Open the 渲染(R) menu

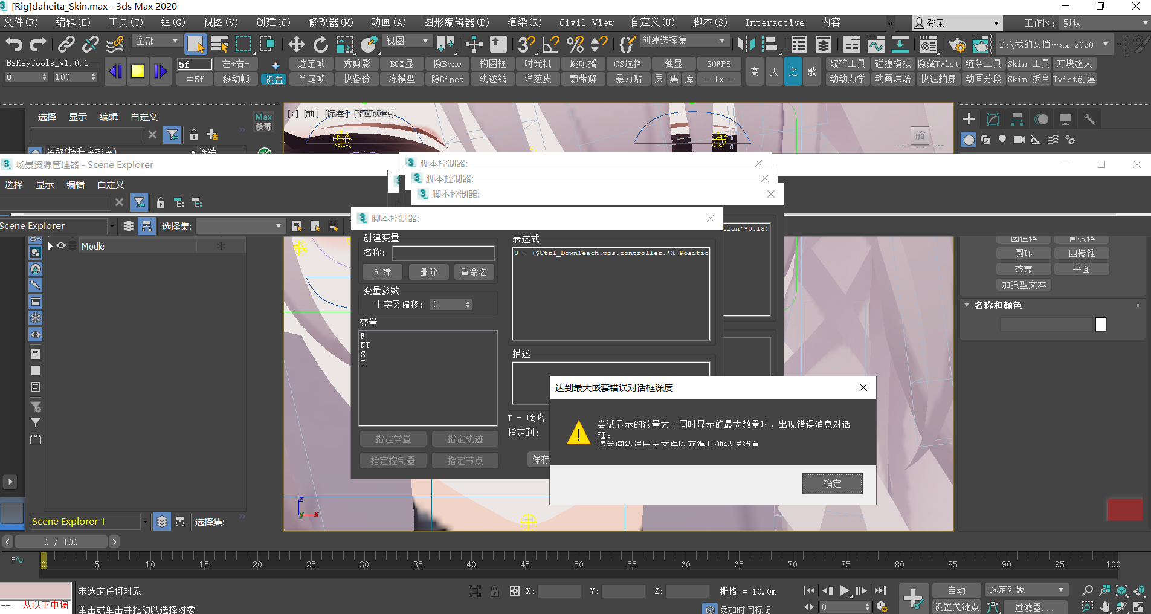click(524, 22)
